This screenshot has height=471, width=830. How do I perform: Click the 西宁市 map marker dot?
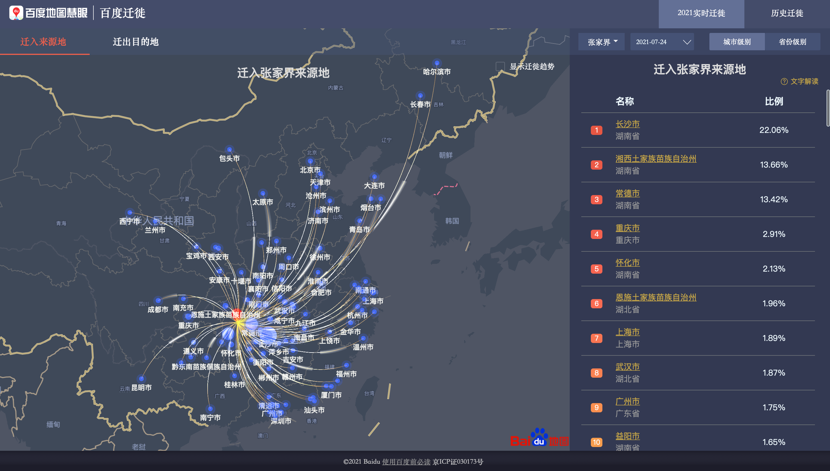(x=130, y=213)
